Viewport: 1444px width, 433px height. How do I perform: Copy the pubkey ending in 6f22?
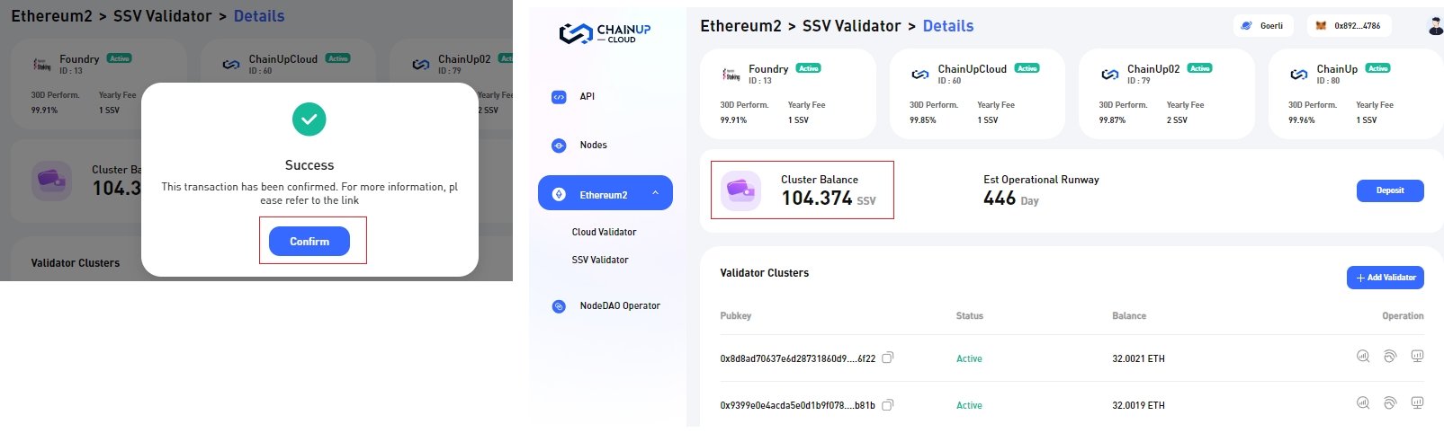[x=887, y=358]
